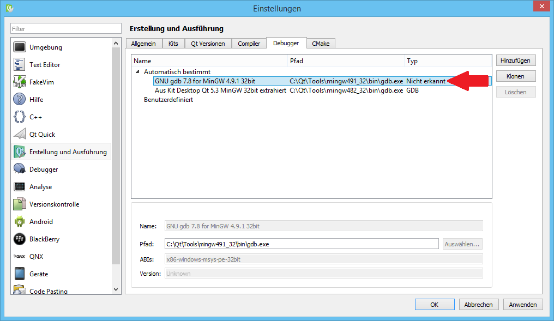Click the ABIs field showing x86-windows-msys-pe-32bit
This screenshot has height=321, width=554.
(324, 259)
